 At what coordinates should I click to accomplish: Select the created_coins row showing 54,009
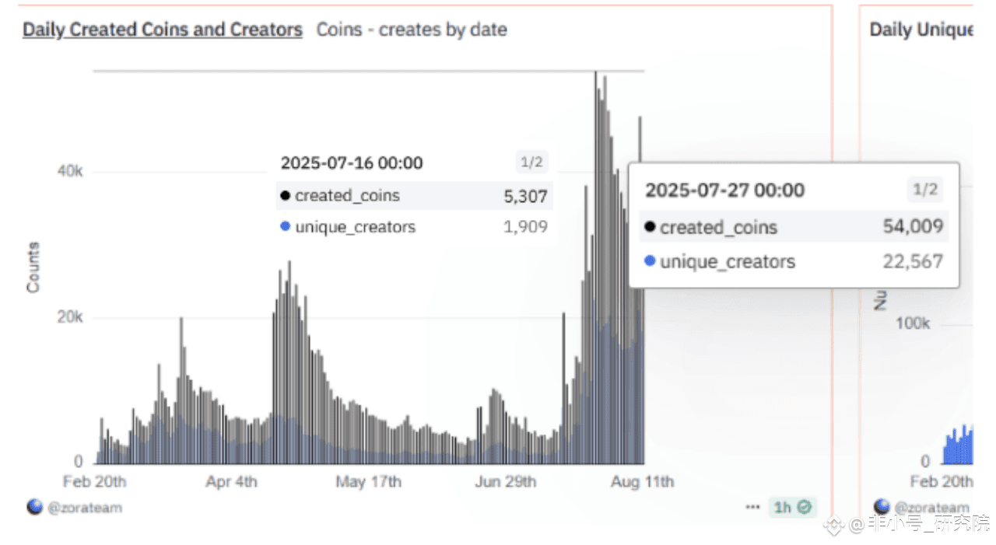[x=793, y=227]
